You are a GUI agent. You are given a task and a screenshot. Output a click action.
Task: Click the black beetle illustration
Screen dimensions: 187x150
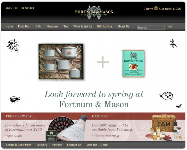click(15, 99)
